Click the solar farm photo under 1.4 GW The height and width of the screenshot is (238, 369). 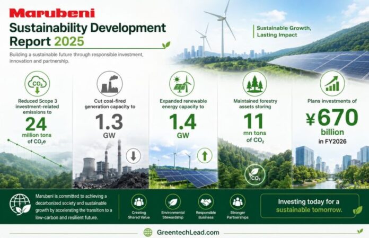pos(183,167)
